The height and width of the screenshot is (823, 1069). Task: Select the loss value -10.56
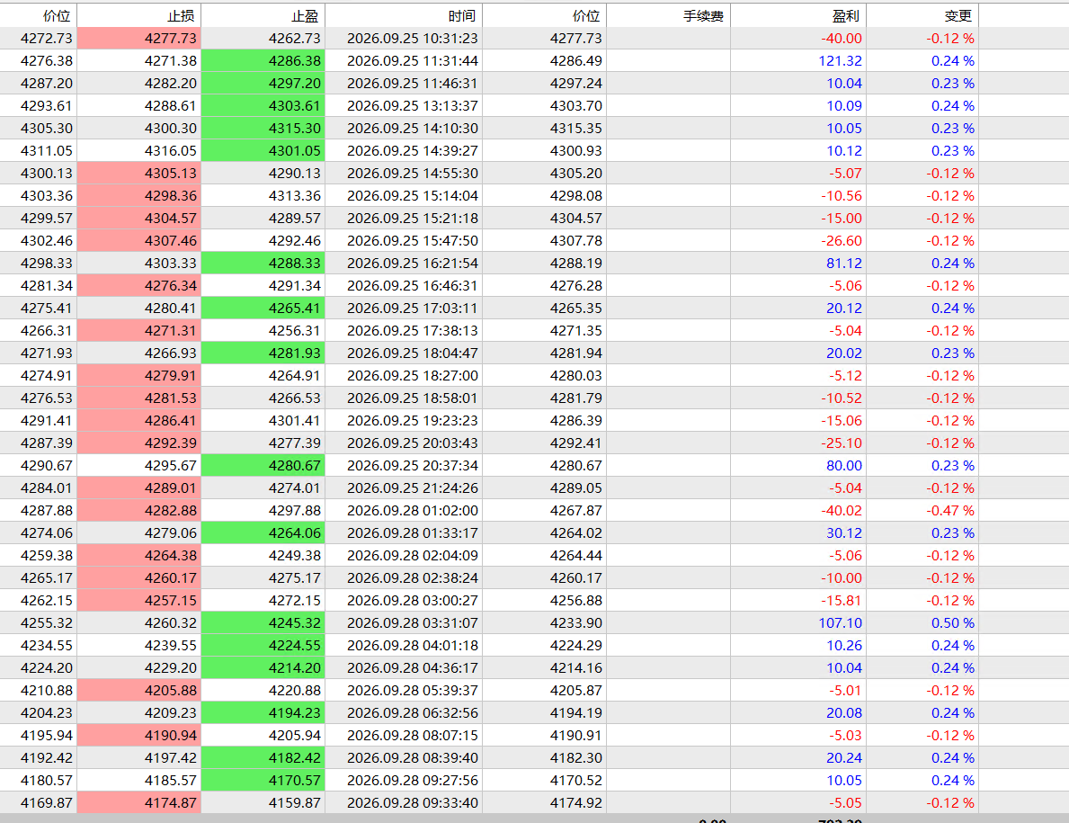coord(842,196)
